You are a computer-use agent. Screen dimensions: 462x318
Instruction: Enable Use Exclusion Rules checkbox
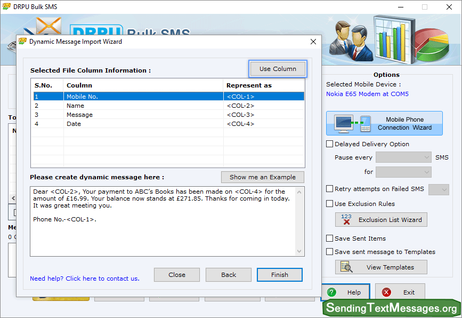330,203
